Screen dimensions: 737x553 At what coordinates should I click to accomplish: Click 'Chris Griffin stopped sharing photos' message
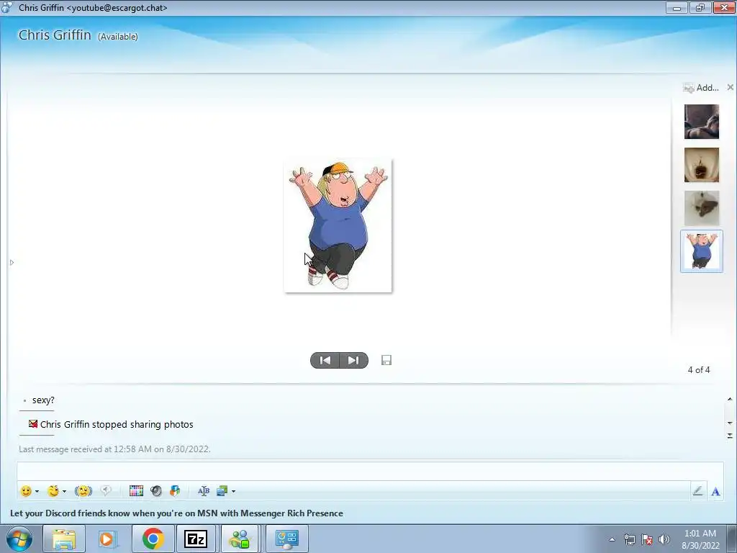tap(117, 424)
